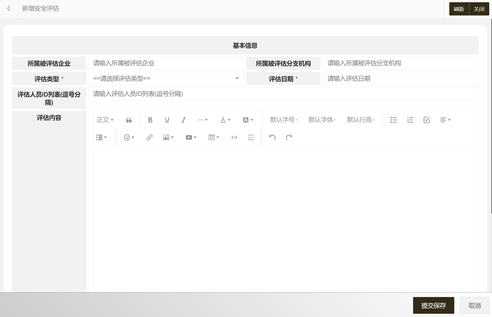The image size is (492, 317).
Task: Click 取消 button
Action: [x=475, y=305]
